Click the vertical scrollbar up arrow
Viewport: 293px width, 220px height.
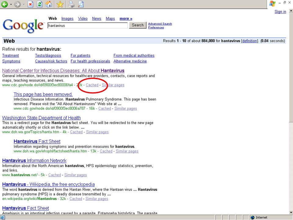point(291,11)
